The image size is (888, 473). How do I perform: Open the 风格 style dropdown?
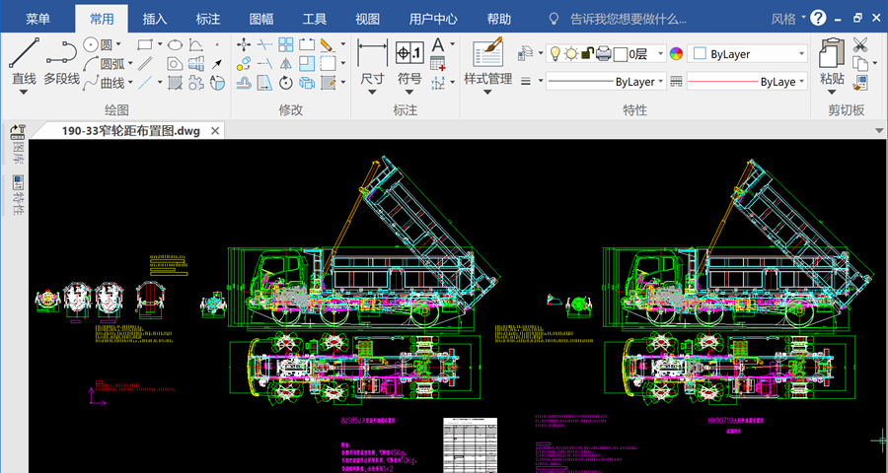click(x=788, y=19)
